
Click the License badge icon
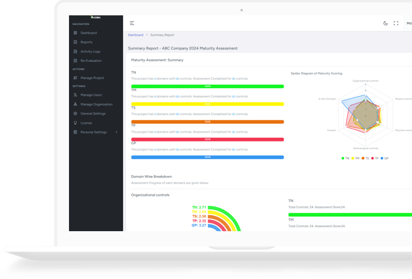76,123
